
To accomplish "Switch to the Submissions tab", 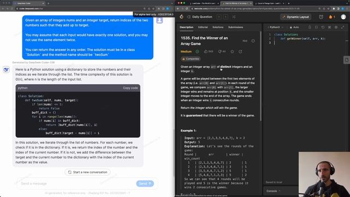I will coord(236,27).
